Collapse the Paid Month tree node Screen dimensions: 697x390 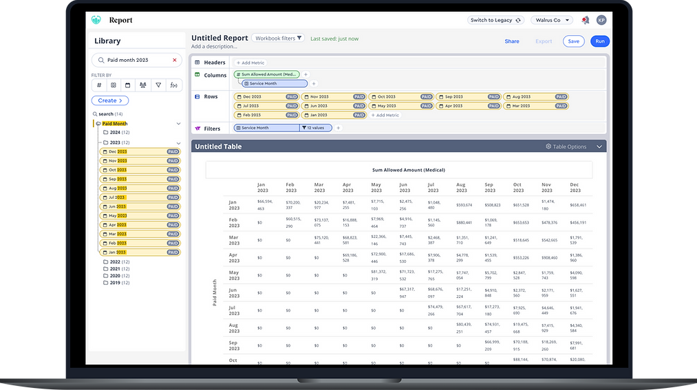(178, 124)
